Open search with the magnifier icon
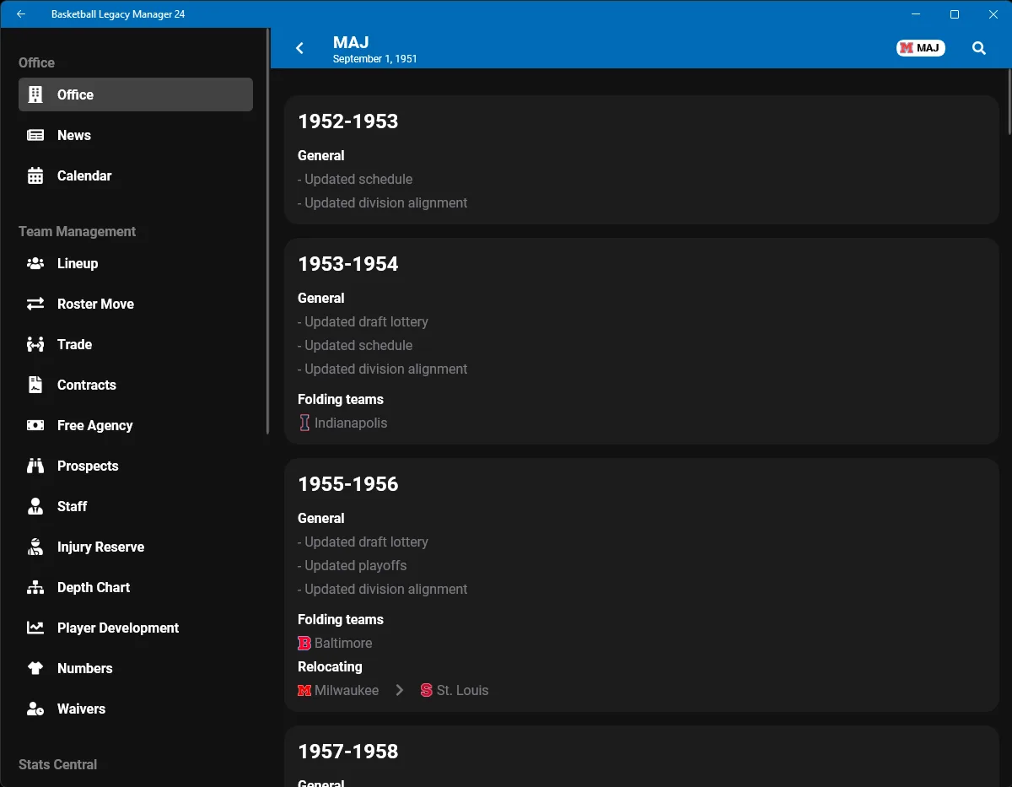This screenshot has width=1012, height=787. click(x=979, y=48)
